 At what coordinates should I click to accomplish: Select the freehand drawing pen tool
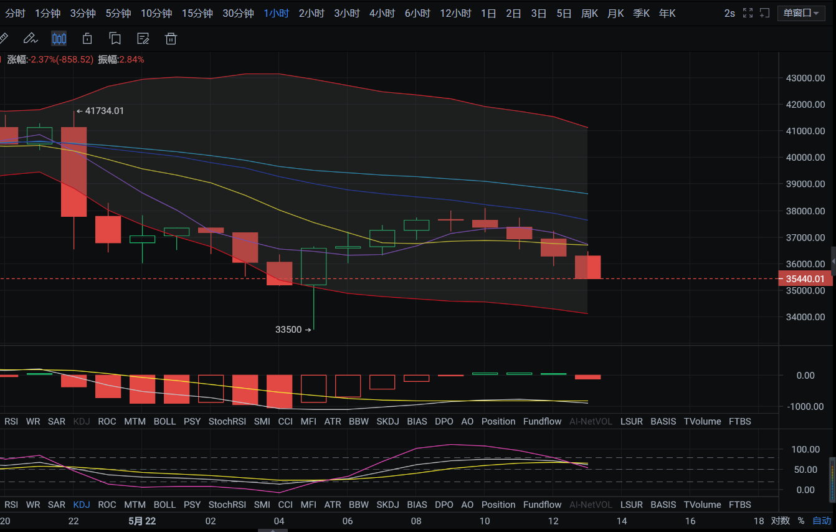30,39
